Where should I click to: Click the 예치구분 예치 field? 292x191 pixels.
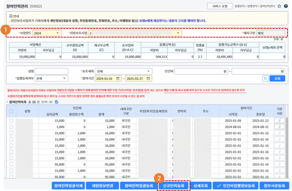pyautogui.click(x=270, y=33)
